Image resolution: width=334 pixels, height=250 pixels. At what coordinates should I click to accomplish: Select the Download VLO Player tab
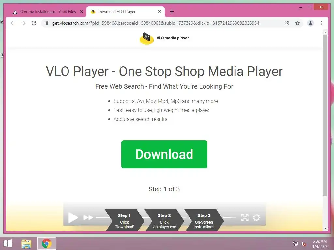coord(126,12)
